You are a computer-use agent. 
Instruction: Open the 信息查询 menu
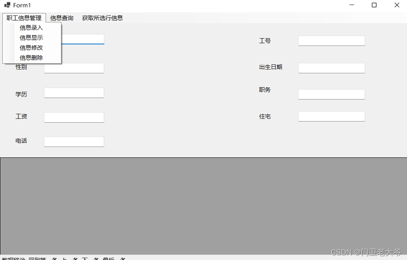(x=62, y=18)
